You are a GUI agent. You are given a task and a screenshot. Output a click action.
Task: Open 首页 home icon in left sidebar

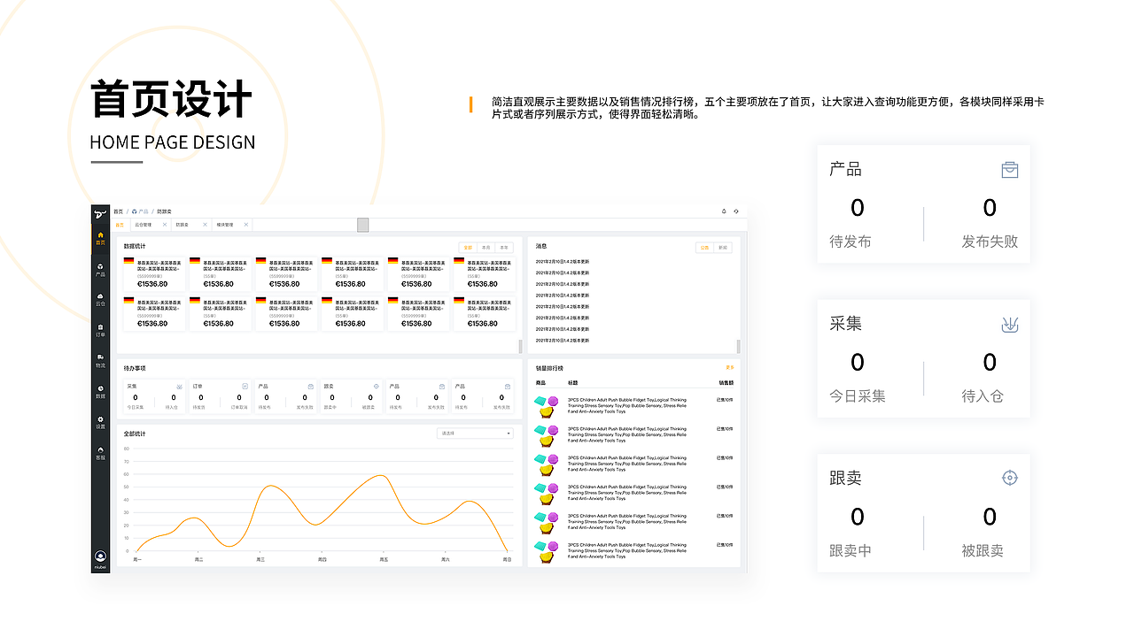point(100,238)
